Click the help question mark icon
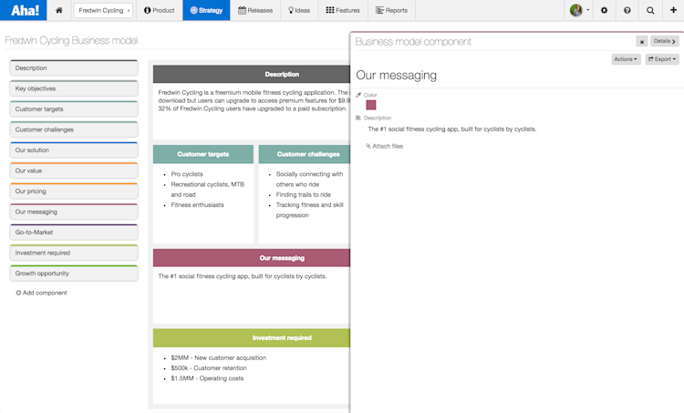The width and height of the screenshot is (684, 413). pyautogui.click(x=627, y=10)
